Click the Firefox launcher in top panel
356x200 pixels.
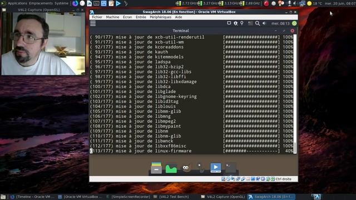point(75,3)
